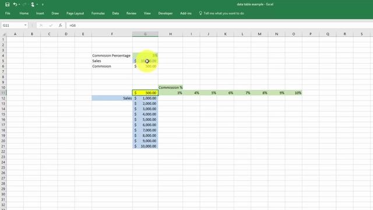This screenshot has height=210, width=373.
Task: Select the yellow $ 500.00 cell
Action: tap(145, 93)
